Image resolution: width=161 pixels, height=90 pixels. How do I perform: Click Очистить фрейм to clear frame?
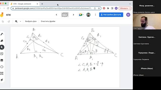[x=48, y=21]
